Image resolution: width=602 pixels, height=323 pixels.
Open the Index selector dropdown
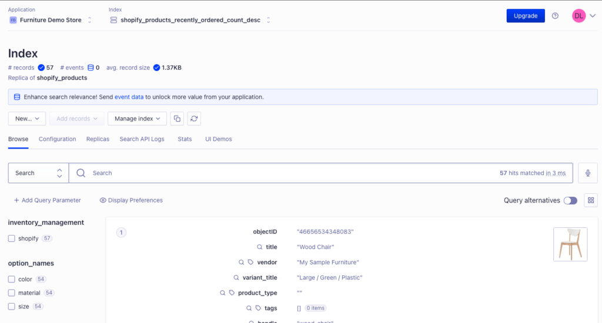(190, 20)
